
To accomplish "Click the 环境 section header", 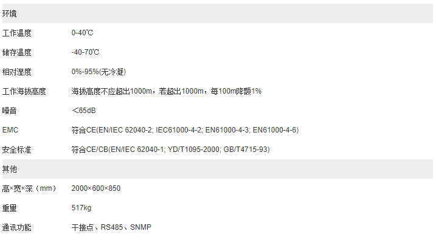I will click(x=10, y=13).
